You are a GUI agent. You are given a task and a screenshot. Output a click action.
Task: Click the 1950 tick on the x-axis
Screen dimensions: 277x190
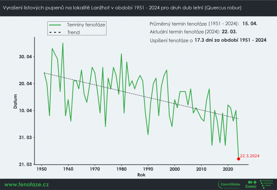pyautogui.click(x=42, y=169)
